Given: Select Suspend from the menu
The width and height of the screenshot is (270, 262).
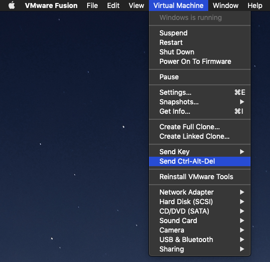Looking at the screenshot, I should tap(200, 33).
